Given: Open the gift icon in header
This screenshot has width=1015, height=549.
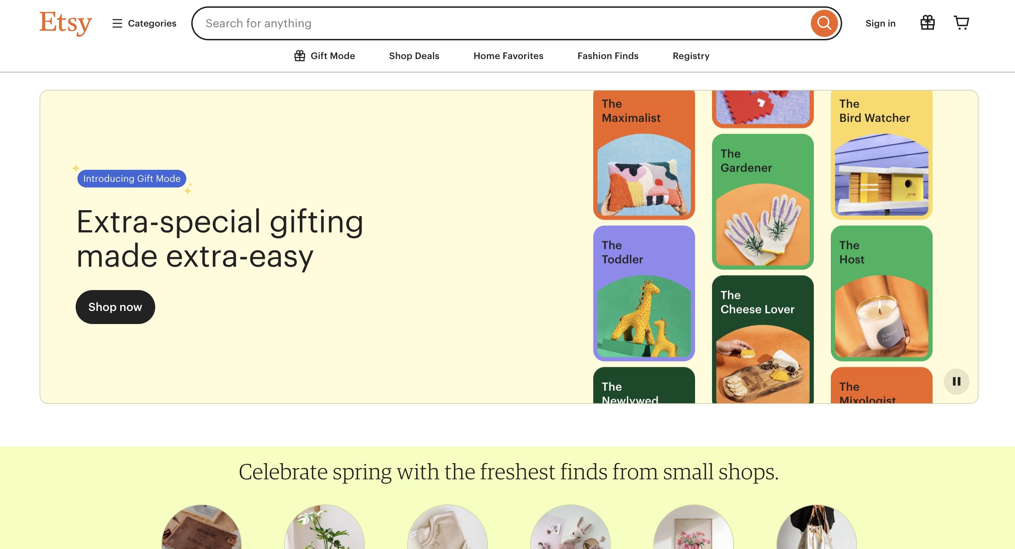Looking at the screenshot, I should (x=927, y=23).
